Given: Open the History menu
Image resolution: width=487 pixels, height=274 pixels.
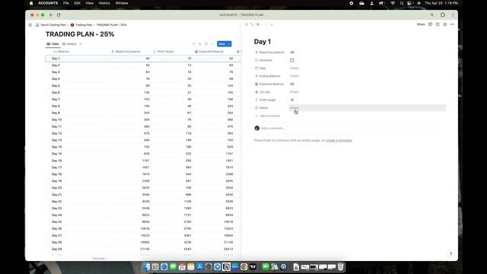Looking at the screenshot, I should [104, 3].
